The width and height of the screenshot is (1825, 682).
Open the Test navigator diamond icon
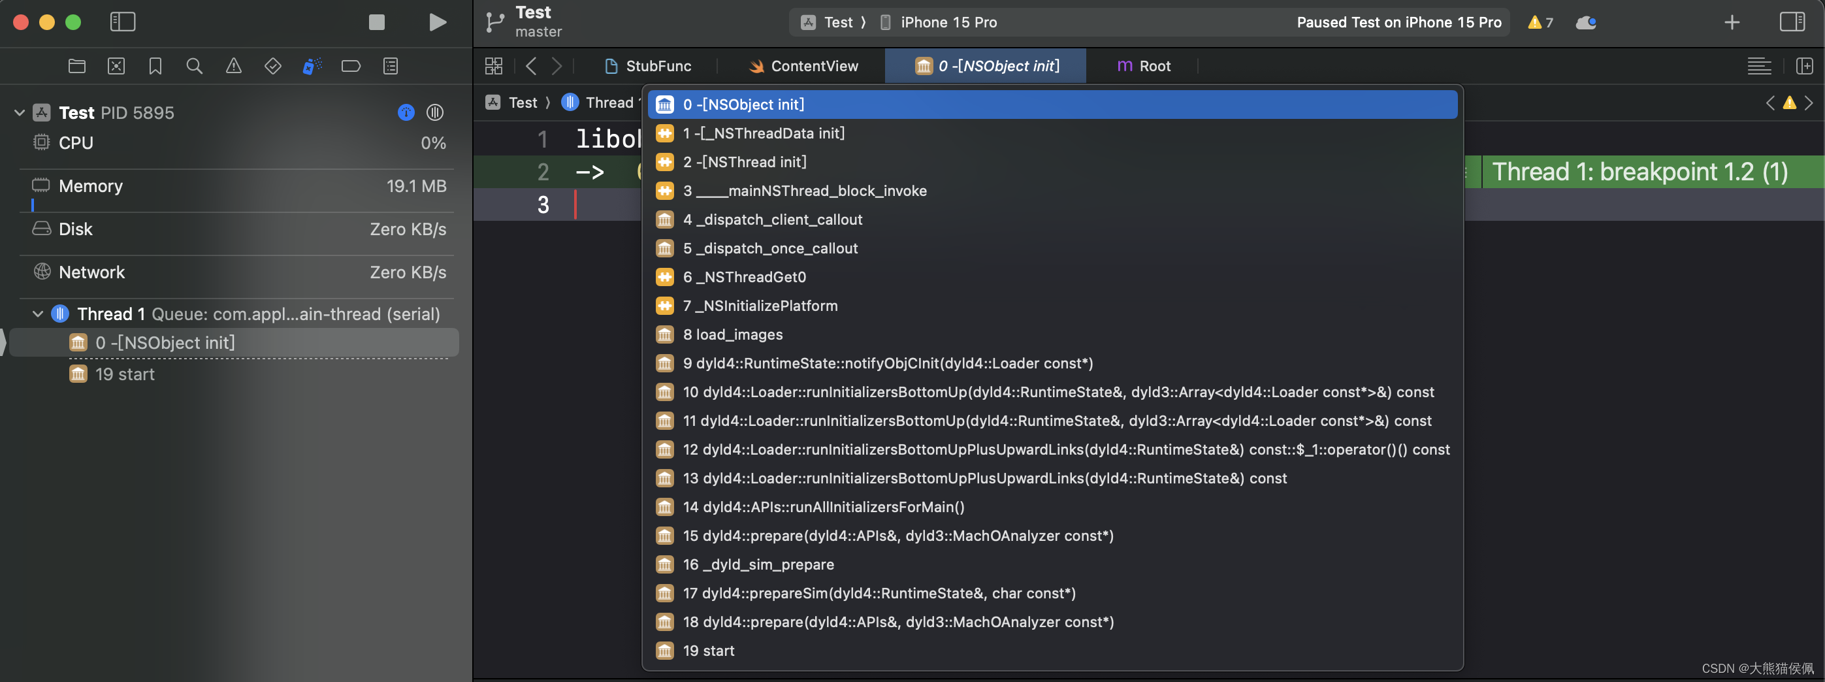[273, 66]
